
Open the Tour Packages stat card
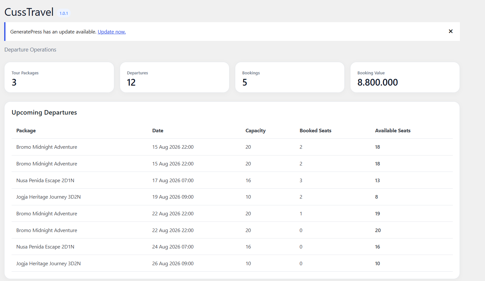coord(59,77)
